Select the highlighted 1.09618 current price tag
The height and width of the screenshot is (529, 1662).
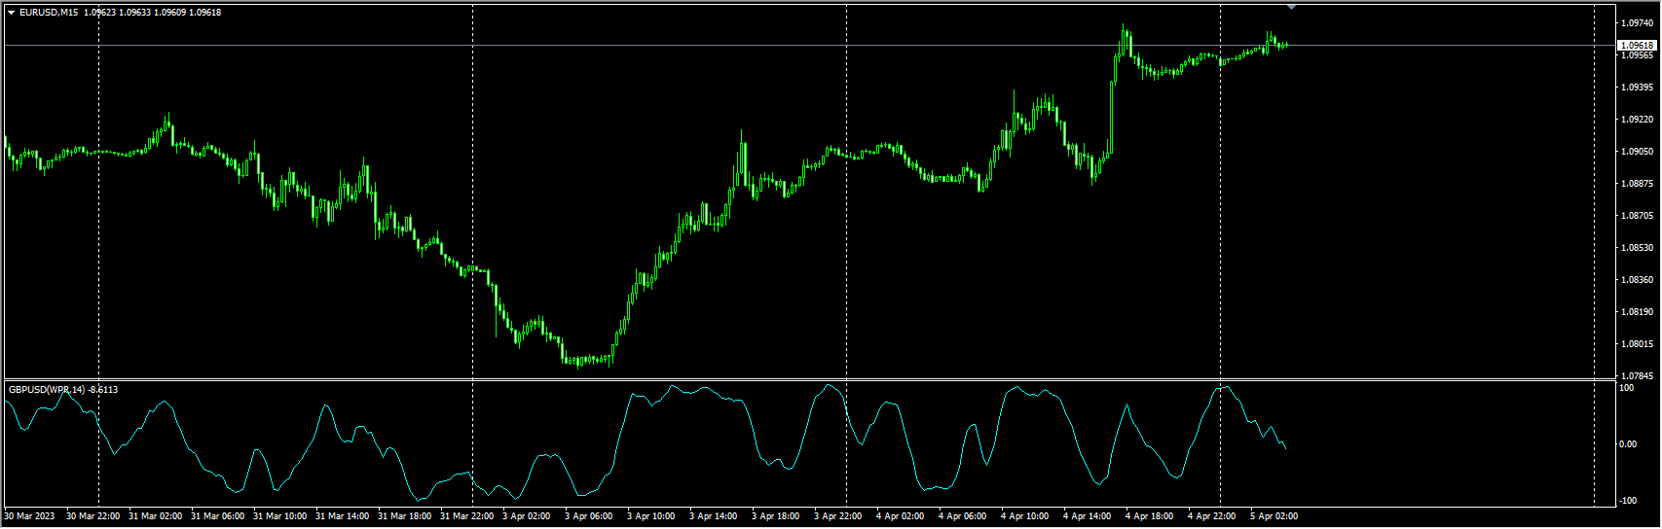click(x=1636, y=45)
